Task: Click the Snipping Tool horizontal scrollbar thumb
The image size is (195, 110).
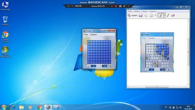Action: click(x=157, y=86)
